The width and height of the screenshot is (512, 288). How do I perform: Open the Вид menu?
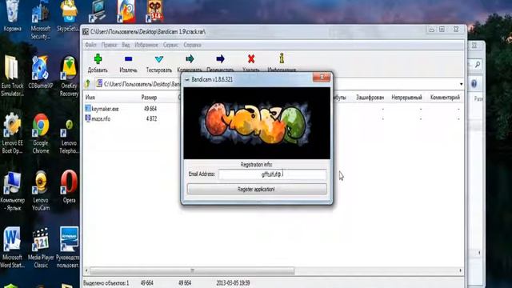(x=126, y=45)
